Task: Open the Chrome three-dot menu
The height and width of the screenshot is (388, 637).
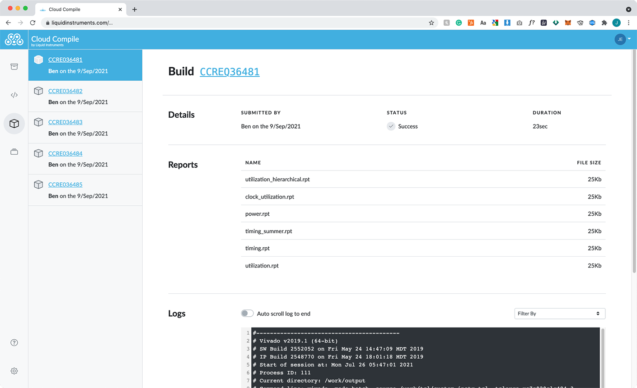Action: coord(628,23)
